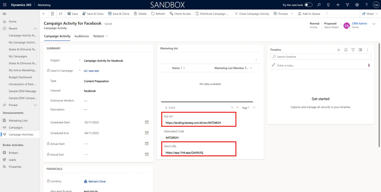The height and width of the screenshot is (192, 381).
Task: Switch to the Audiences tab
Action: click(82, 36)
